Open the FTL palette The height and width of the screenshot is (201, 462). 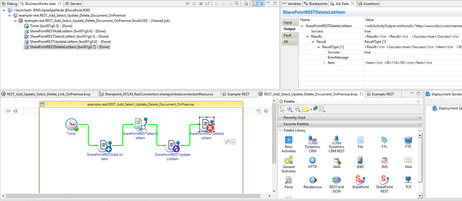[384, 142]
